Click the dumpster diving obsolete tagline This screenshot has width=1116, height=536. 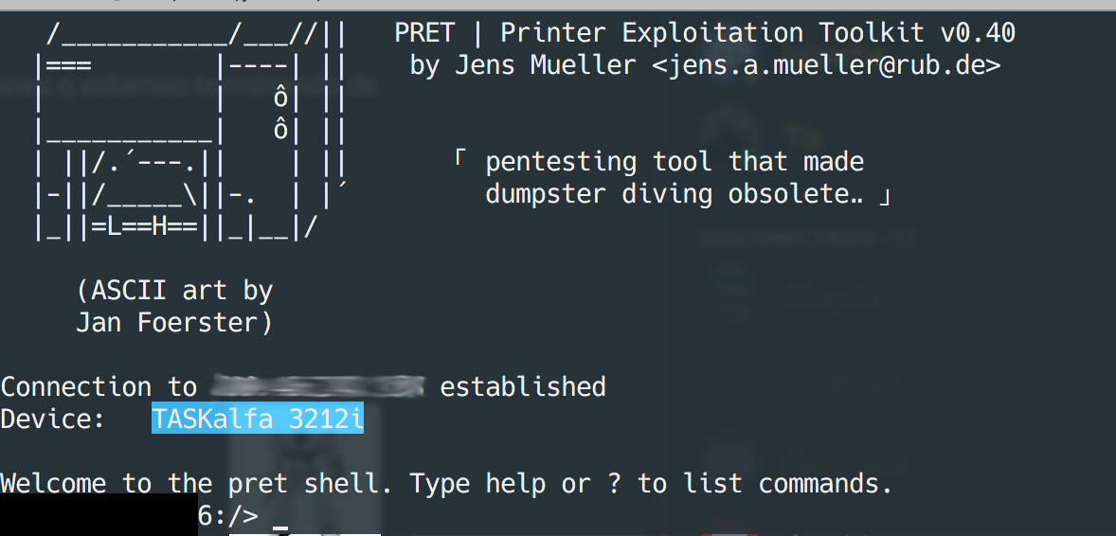[x=688, y=194]
